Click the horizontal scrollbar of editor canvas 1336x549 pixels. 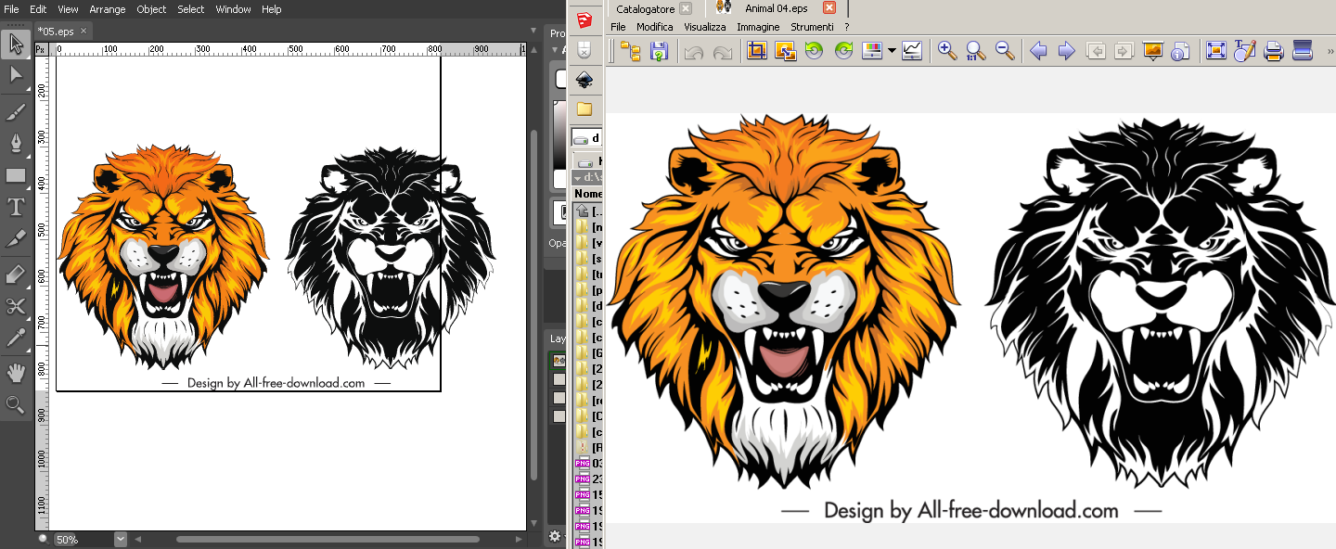(x=328, y=539)
